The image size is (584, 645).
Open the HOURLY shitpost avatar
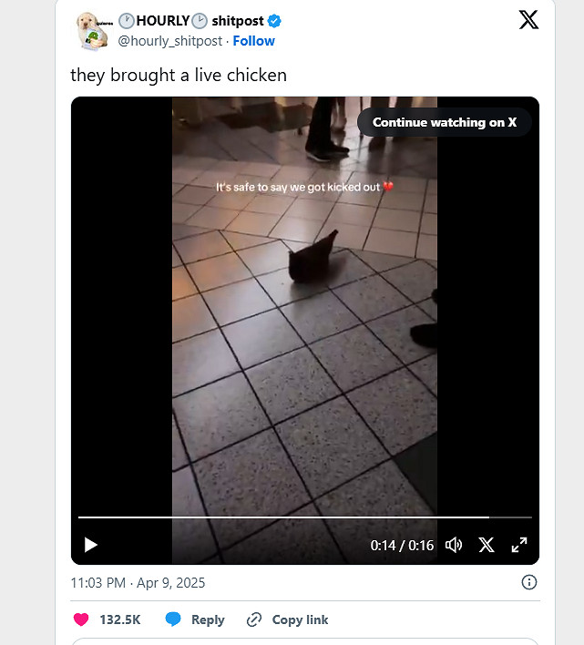(x=93, y=31)
